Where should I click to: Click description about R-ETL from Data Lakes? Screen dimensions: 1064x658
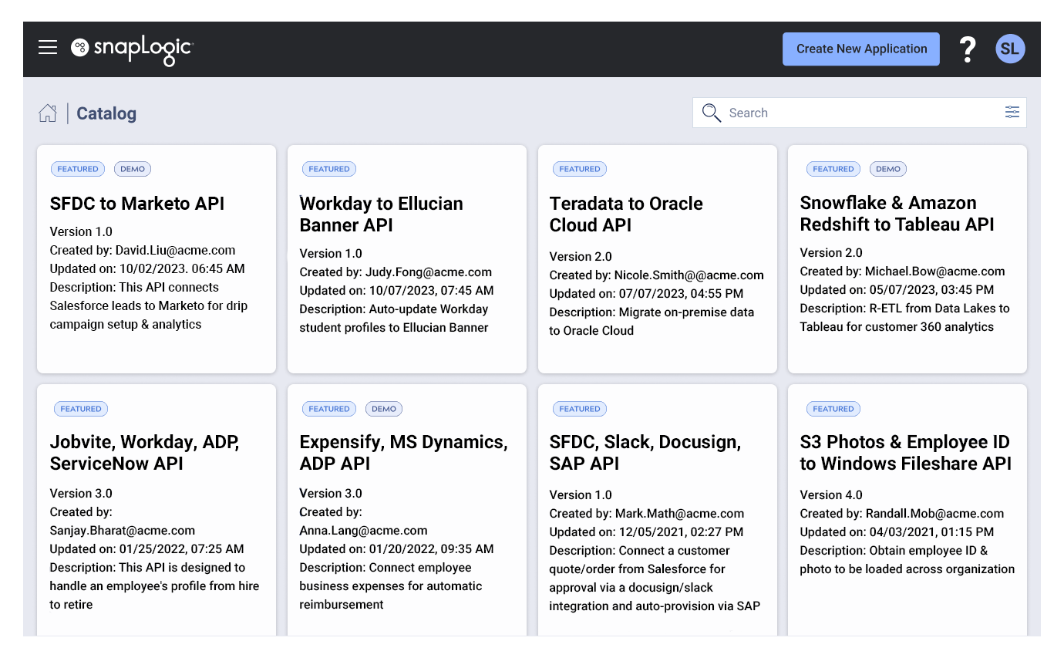click(x=904, y=317)
